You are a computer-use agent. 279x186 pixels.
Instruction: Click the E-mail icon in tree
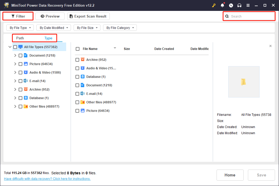[x=26, y=81]
